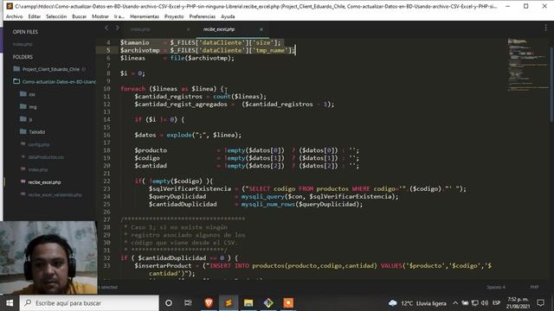The image size is (554, 311).
Task: Switch to the index.php tab
Action: point(140,29)
